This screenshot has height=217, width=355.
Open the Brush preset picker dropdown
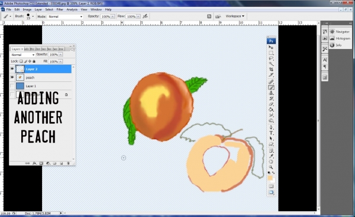(33, 17)
